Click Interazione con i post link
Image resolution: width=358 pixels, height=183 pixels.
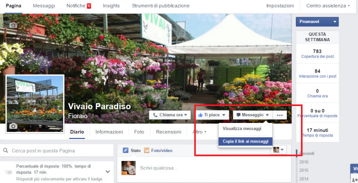[x=317, y=76]
